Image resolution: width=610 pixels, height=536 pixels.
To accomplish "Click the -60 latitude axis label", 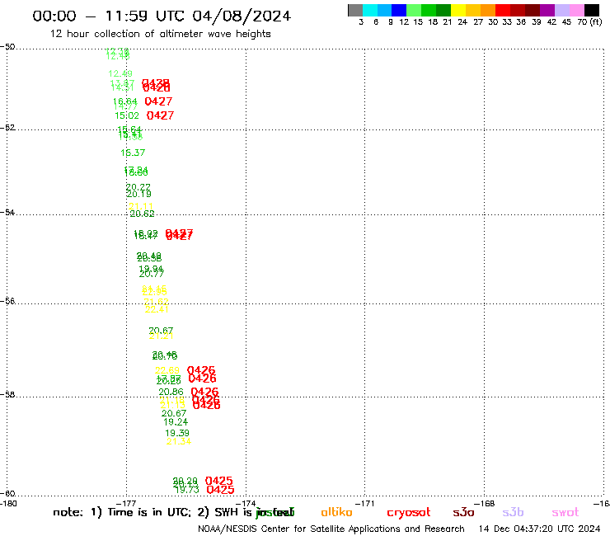I will [x=7, y=494].
